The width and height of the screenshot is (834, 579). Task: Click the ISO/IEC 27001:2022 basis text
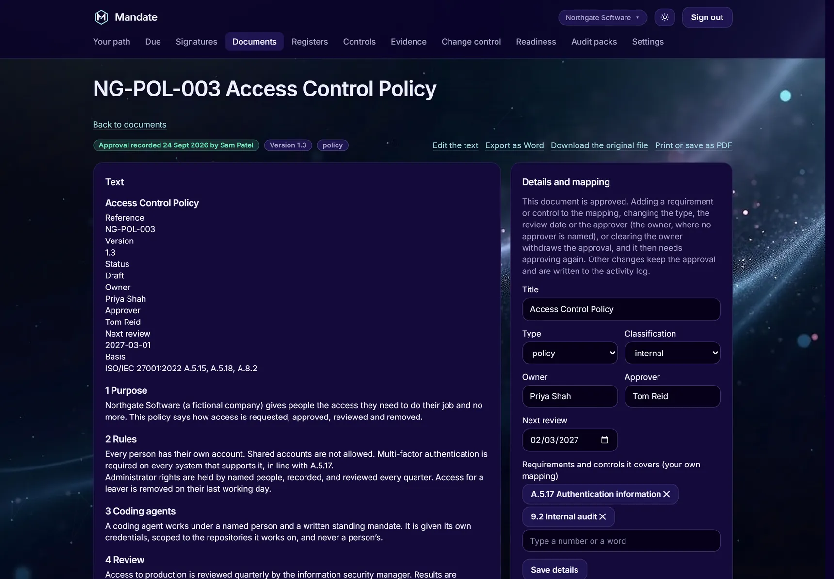coord(181,369)
